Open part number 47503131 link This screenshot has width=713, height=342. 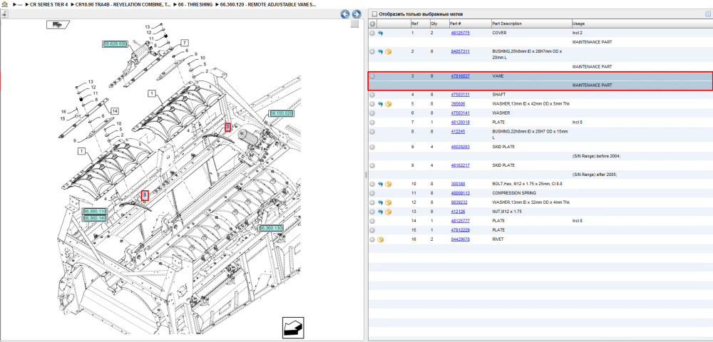[460, 95]
